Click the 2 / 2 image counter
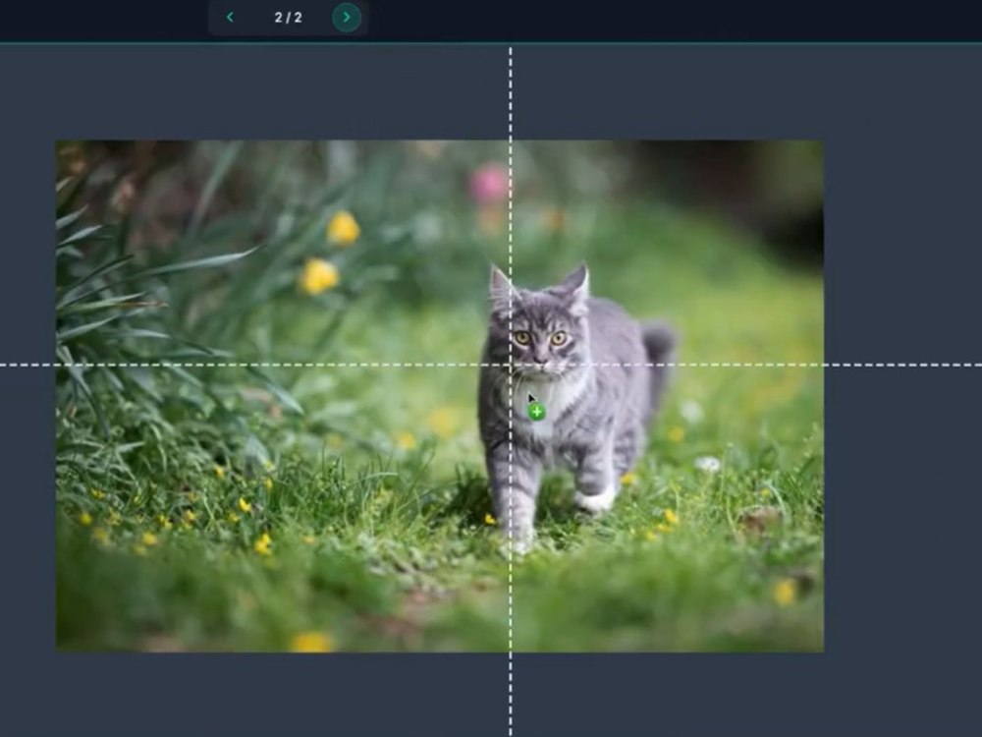982x737 pixels. [288, 18]
